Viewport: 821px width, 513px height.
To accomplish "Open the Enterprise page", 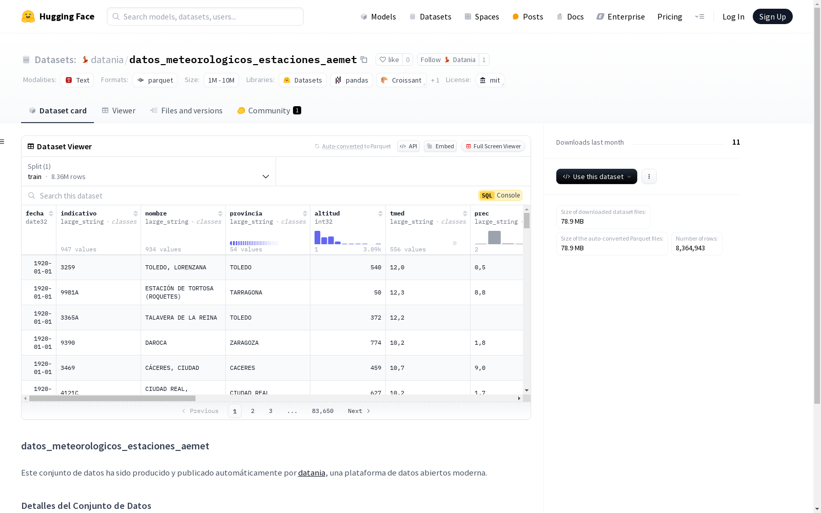I will tap(620, 16).
